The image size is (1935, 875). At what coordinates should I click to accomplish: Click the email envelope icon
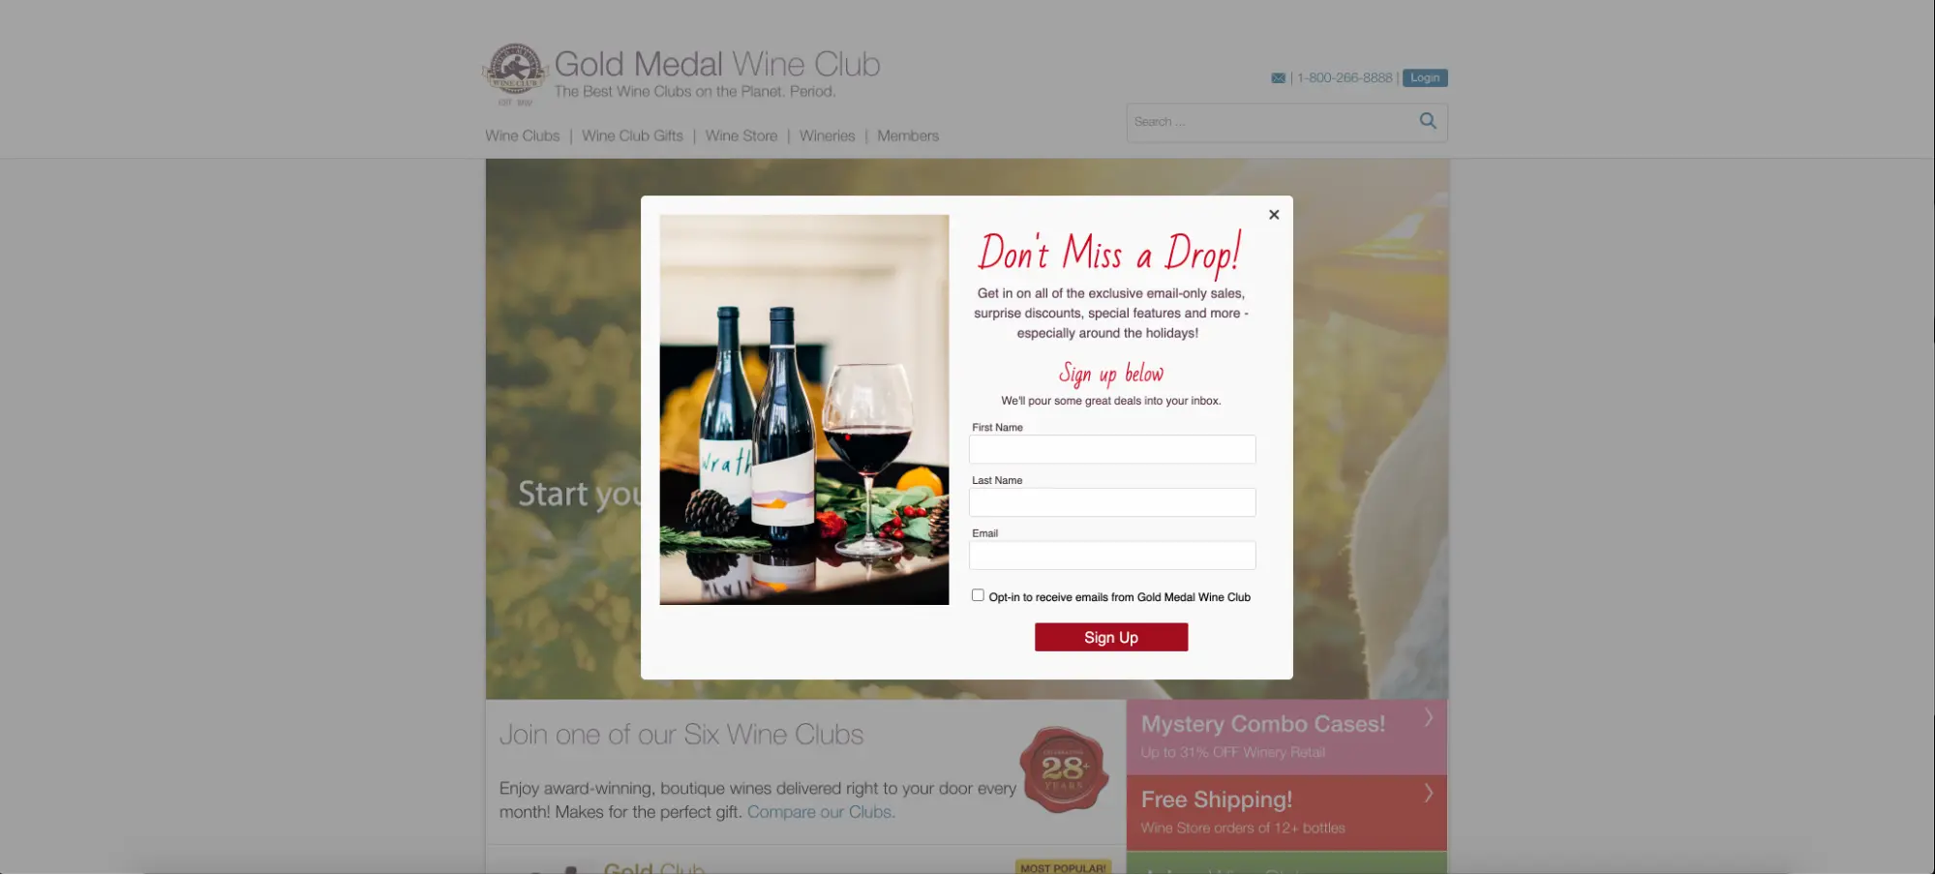(1279, 78)
